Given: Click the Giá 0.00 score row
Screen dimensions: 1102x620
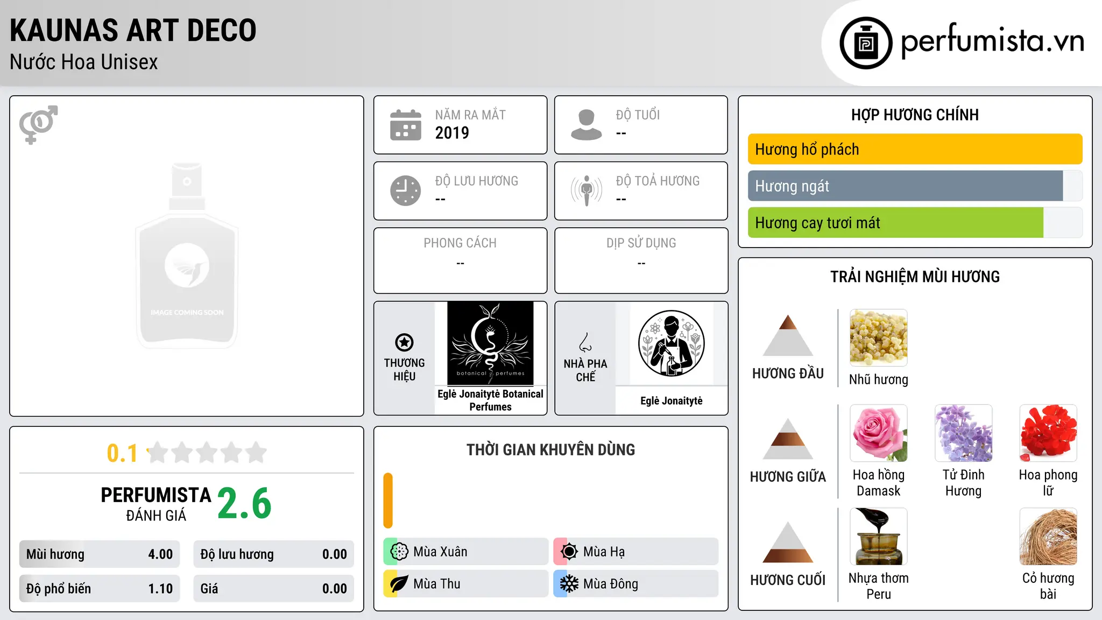Looking at the screenshot, I should [273, 589].
